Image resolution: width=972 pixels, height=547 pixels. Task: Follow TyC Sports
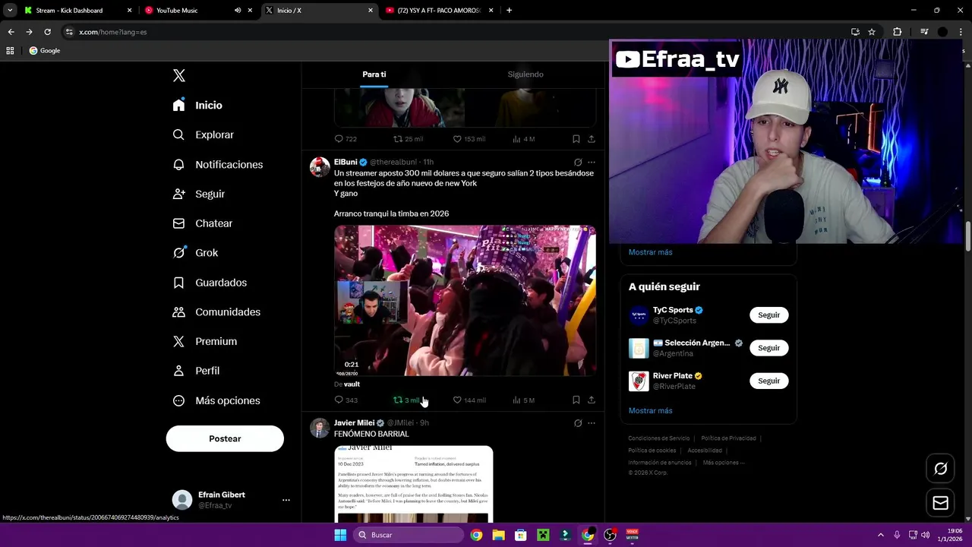pos(768,315)
